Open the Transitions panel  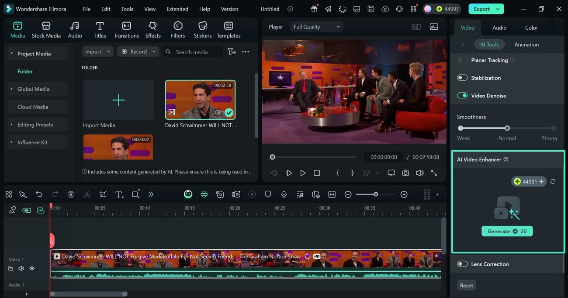click(x=126, y=30)
